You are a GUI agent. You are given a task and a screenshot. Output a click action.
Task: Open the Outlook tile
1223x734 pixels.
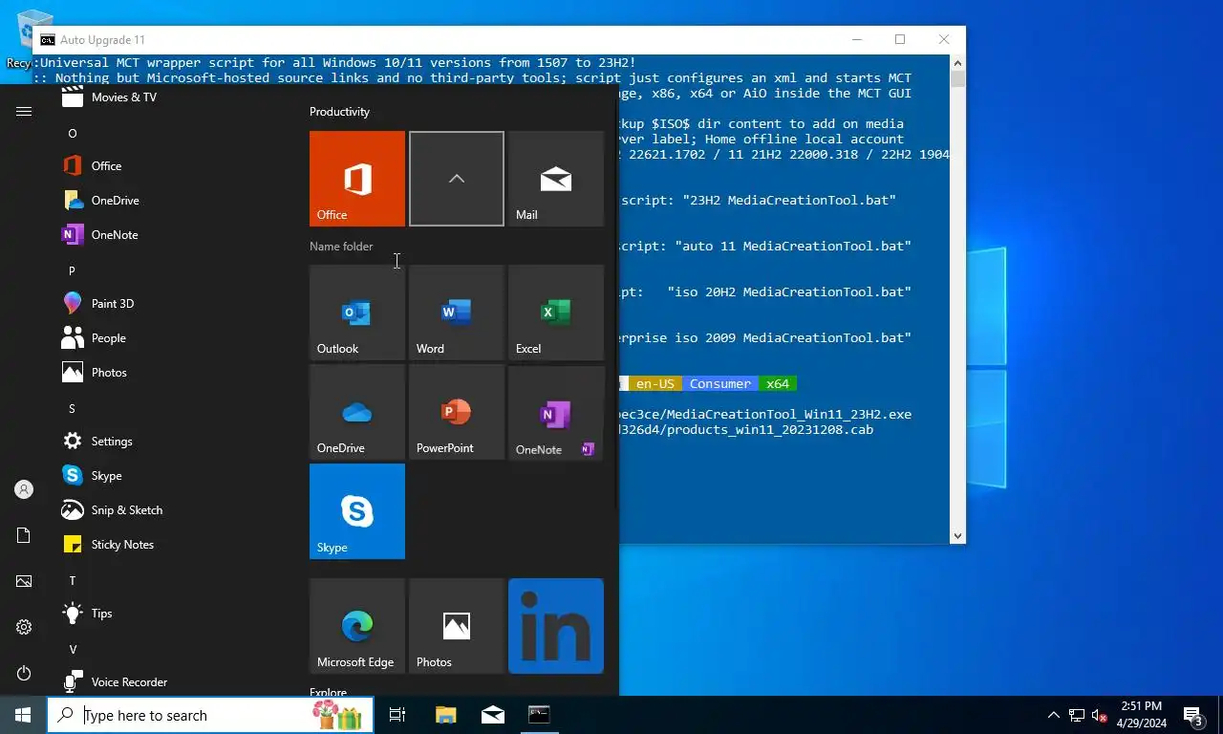tap(357, 313)
